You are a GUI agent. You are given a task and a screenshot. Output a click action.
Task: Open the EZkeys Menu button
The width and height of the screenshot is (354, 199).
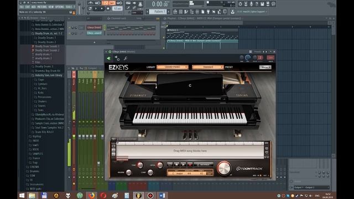point(265,67)
